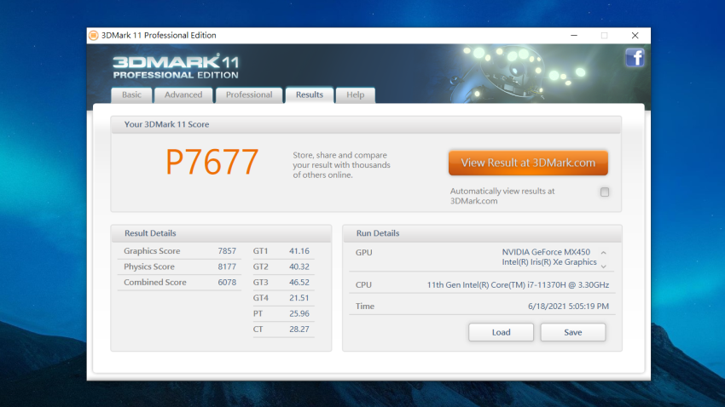Click the 3DMark orange app icon in title bar

click(x=94, y=36)
